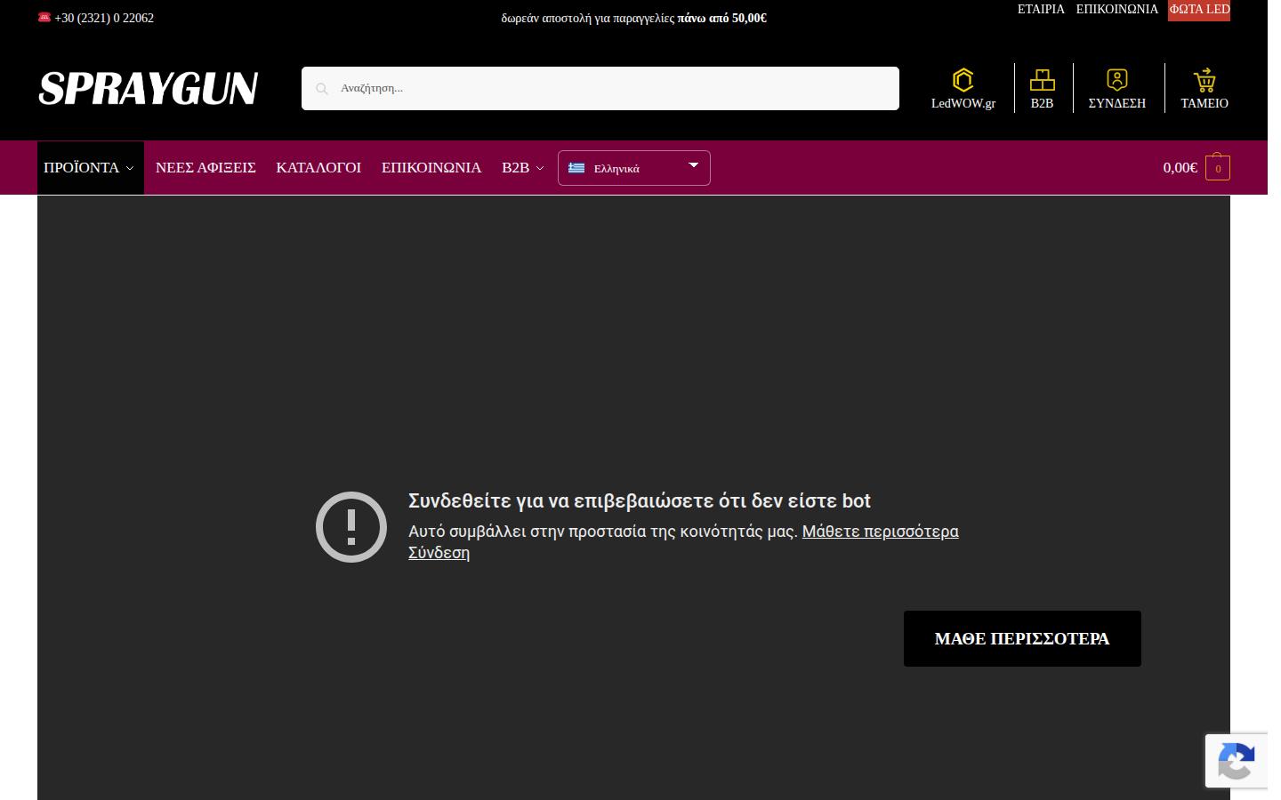Open LedWOW.gr hexagon icon
Image resolution: width=1281 pixels, height=800 pixels.
(963, 80)
